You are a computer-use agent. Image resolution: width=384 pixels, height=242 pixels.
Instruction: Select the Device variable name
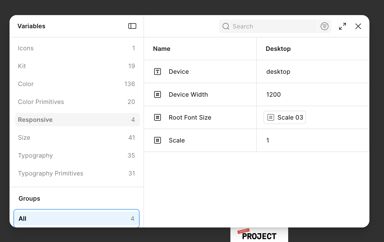(179, 72)
